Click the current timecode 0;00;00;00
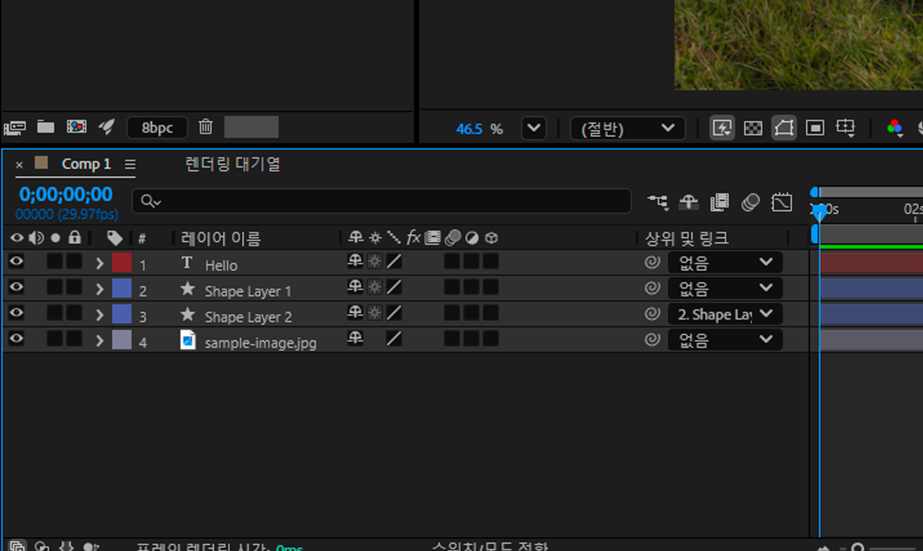This screenshot has height=551, width=923. coord(65,194)
